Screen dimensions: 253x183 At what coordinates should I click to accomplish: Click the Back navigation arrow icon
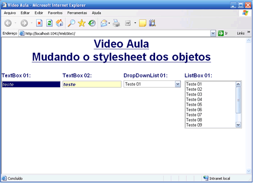tap(8, 23)
